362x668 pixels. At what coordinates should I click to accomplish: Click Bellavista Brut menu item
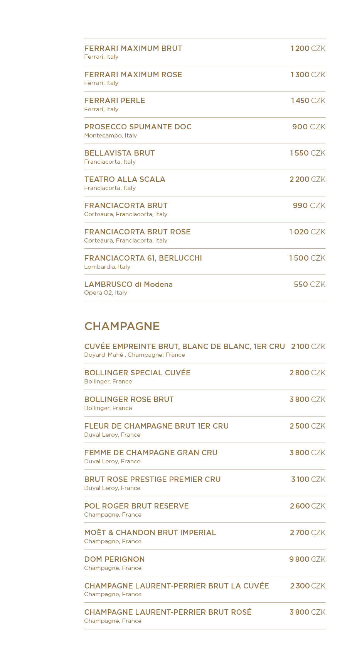(205, 157)
